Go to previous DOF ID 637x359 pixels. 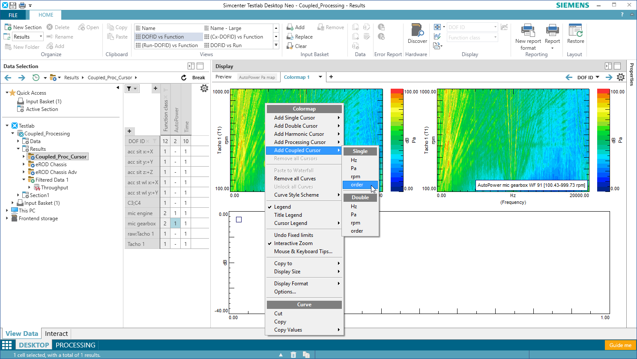[x=569, y=77]
